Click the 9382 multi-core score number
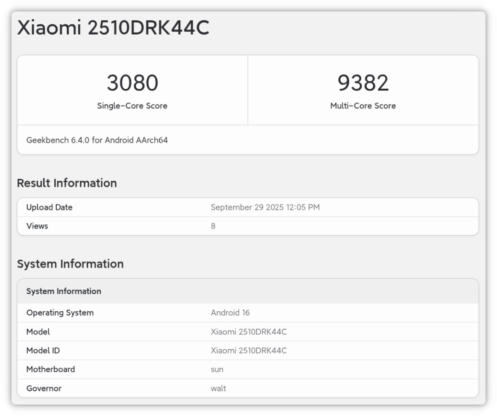 coord(363,83)
